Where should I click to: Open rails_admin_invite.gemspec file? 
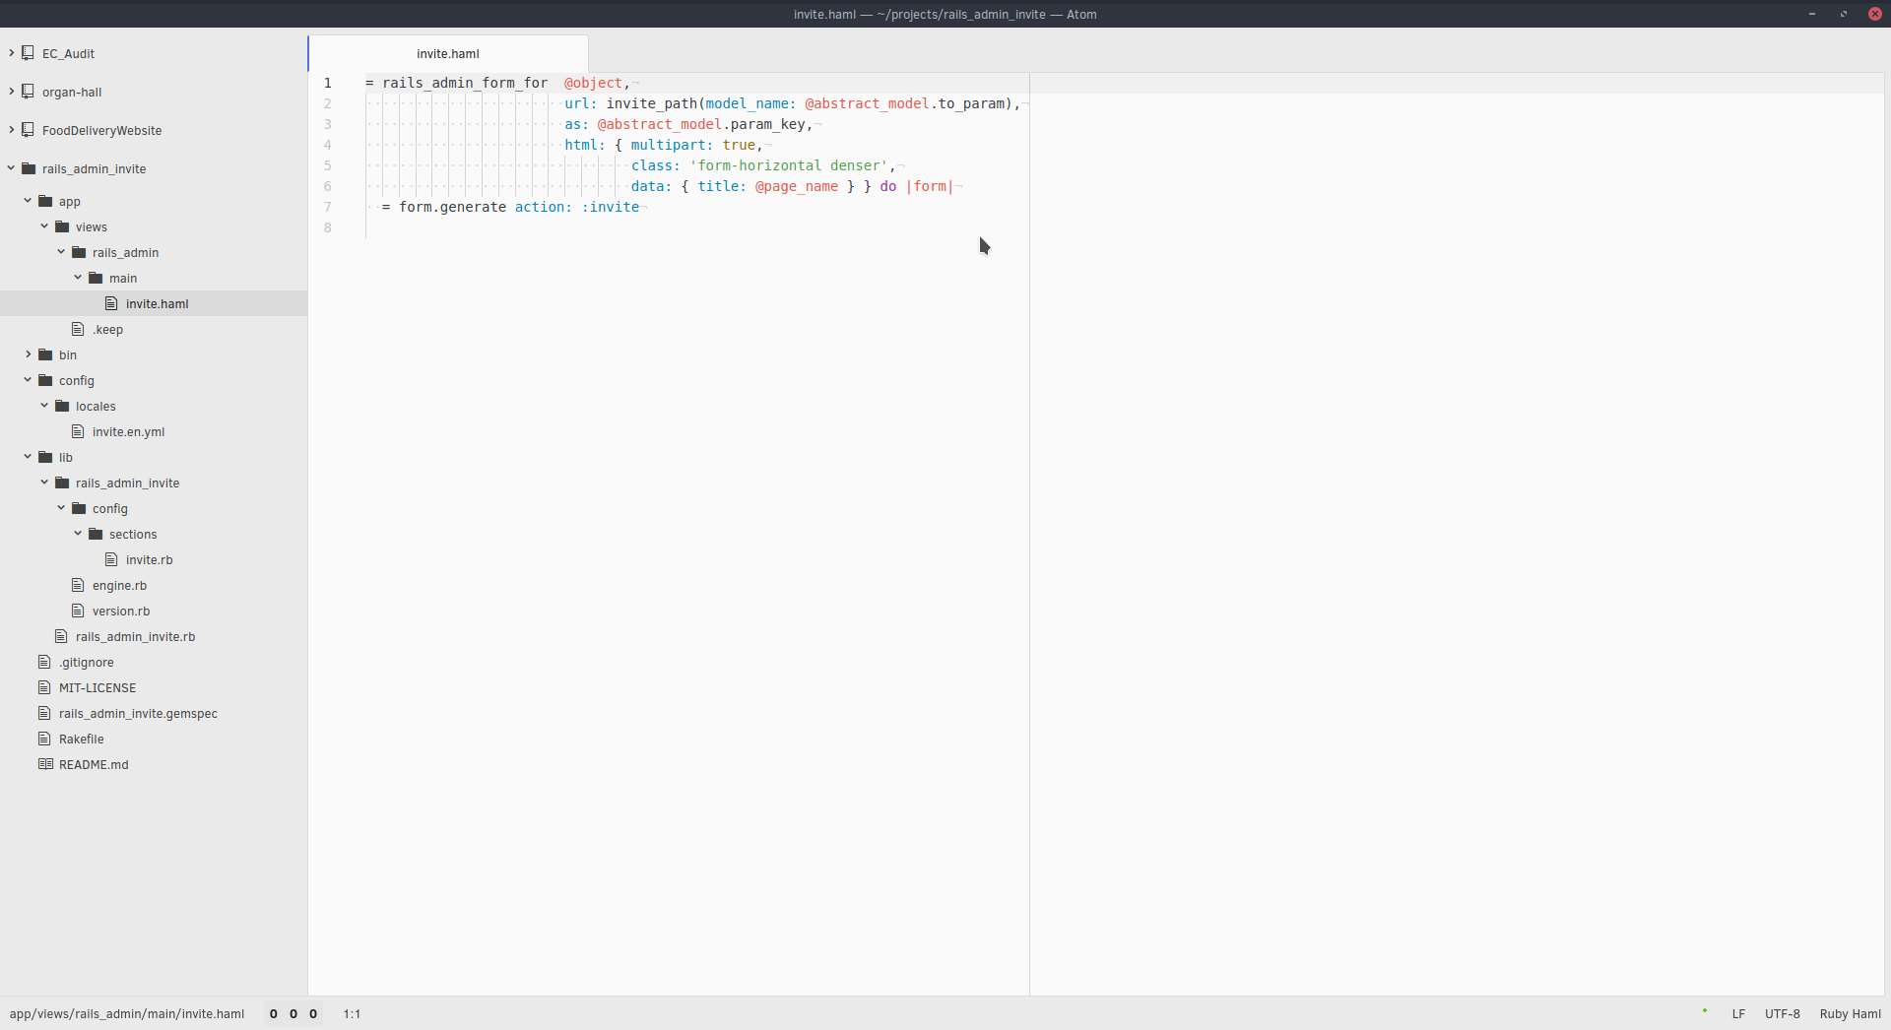138,713
